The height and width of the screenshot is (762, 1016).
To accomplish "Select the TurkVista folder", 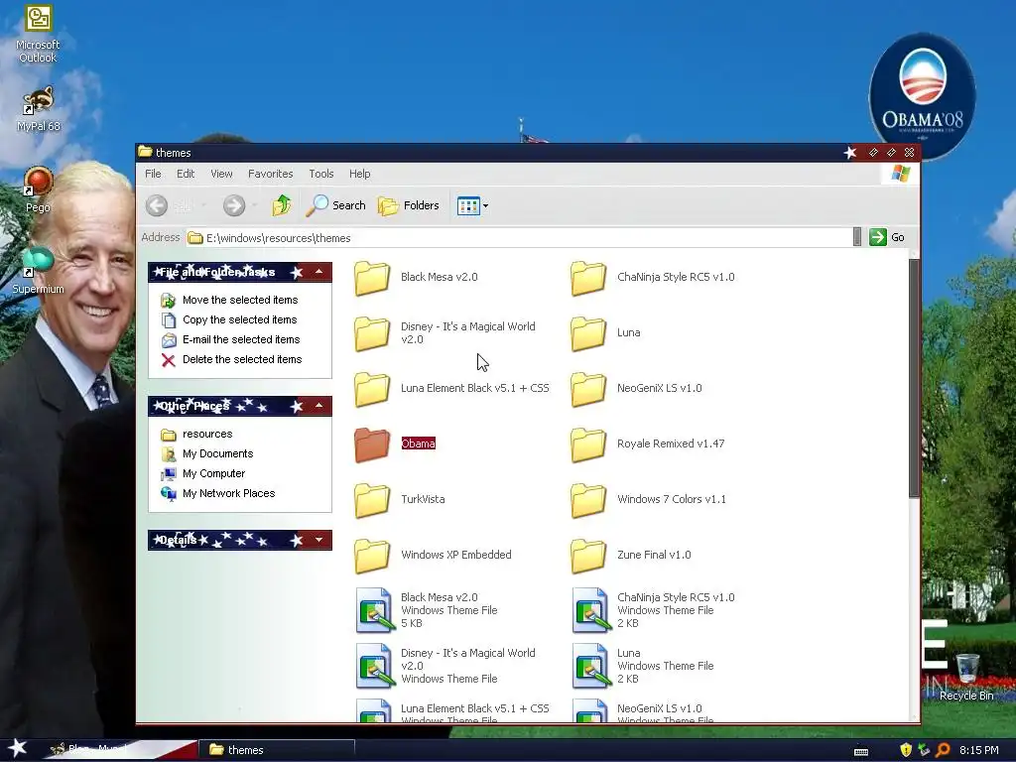I will click(x=400, y=500).
